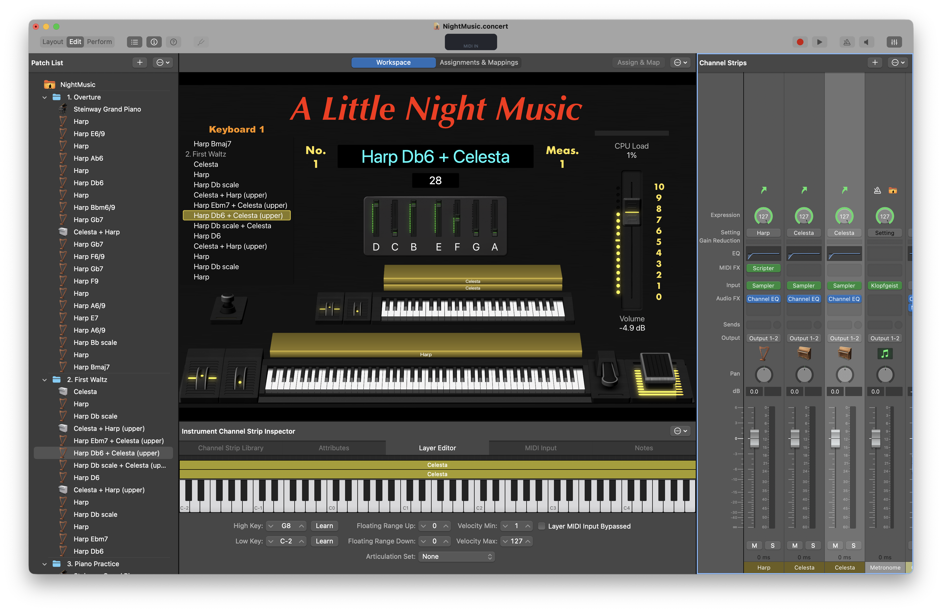
Task: Add a new patch with plus button
Action: click(x=140, y=62)
